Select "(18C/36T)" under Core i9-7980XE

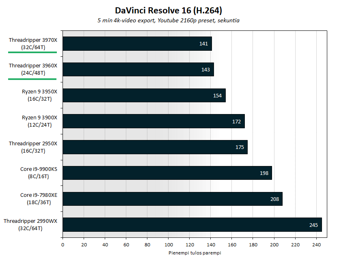[x=39, y=203]
